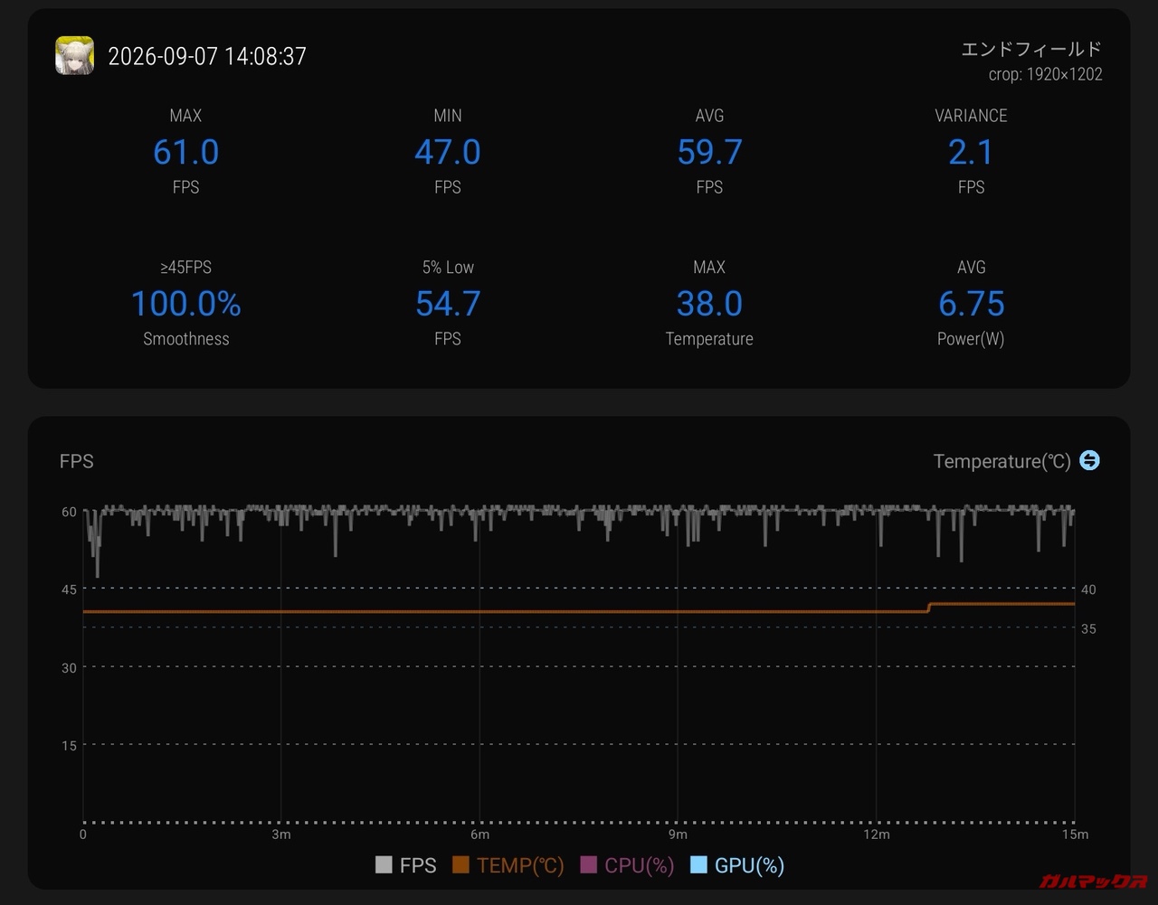The image size is (1158, 905).
Task: Click the 38.0 max Temperature value
Action: (x=709, y=304)
